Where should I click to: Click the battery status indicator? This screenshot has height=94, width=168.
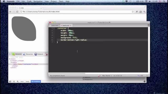pos(140,1)
